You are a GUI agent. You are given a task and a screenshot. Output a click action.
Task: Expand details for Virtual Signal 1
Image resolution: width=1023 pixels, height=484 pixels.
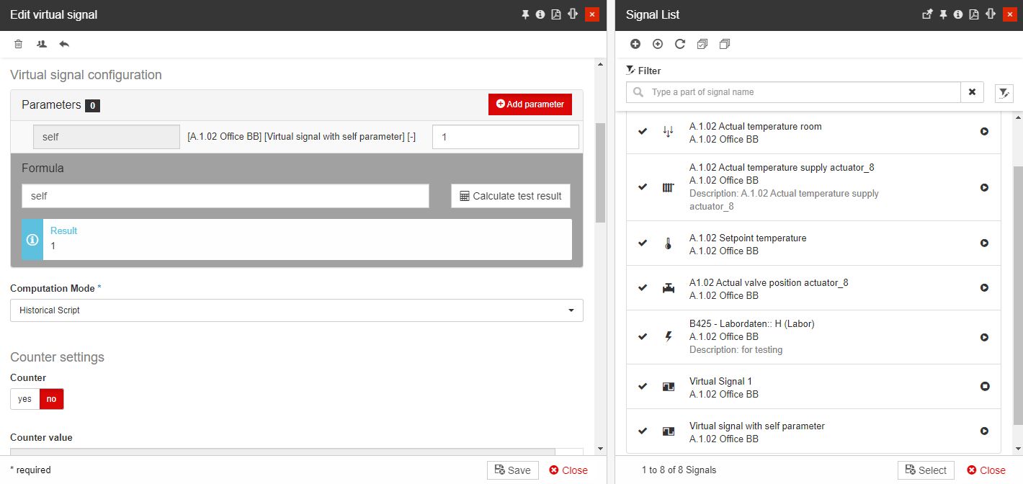[x=984, y=387]
